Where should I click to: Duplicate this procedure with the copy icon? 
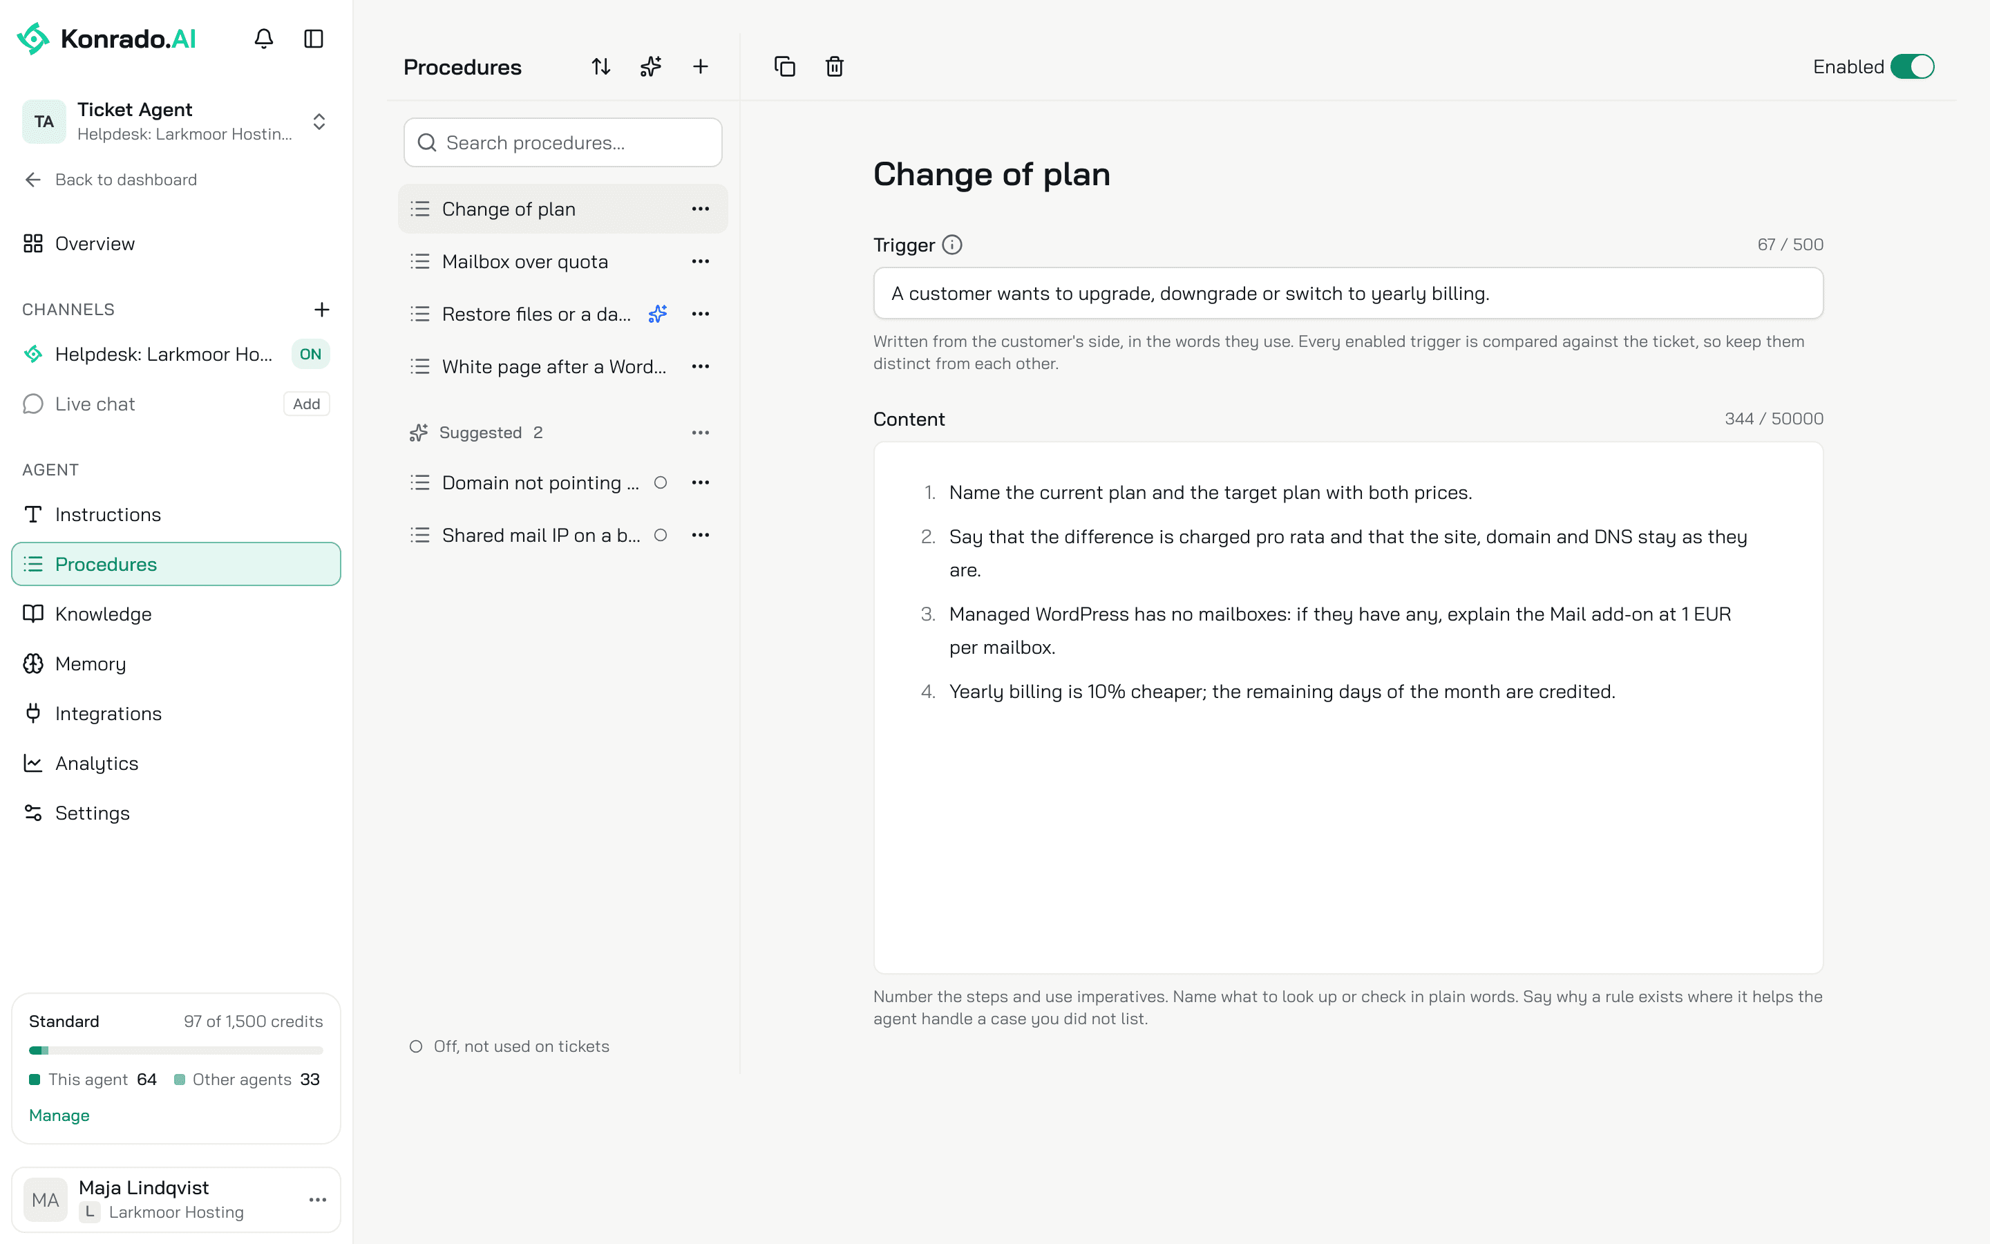(x=784, y=66)
